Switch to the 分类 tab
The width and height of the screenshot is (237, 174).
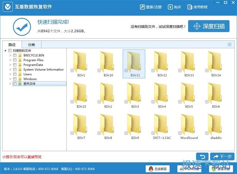[31, 45]
